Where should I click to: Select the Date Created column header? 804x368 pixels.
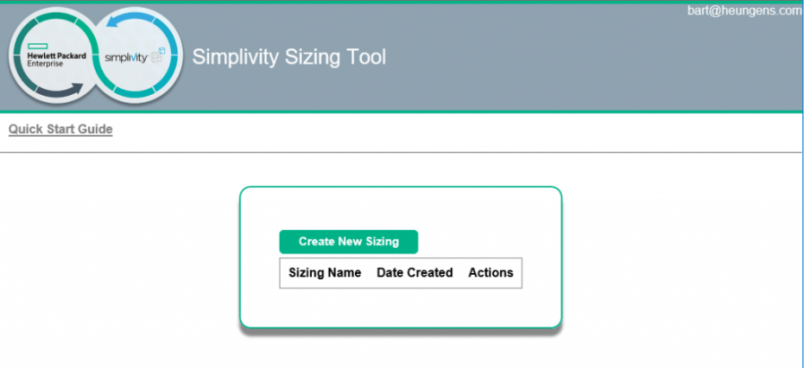click(414, 273)
